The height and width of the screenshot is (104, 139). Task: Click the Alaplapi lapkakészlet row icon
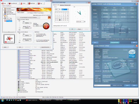click(19, 92)
